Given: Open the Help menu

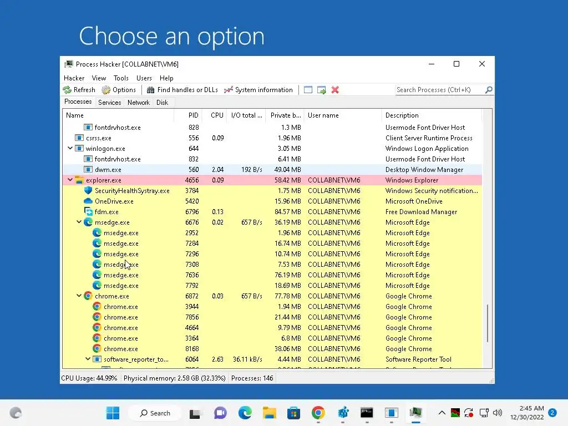Looking at the screenshot, I should [166, 78].
